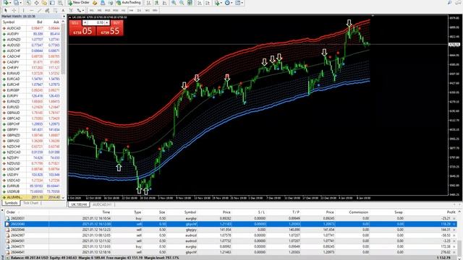Switch to the Tick Chart tab

30,203
